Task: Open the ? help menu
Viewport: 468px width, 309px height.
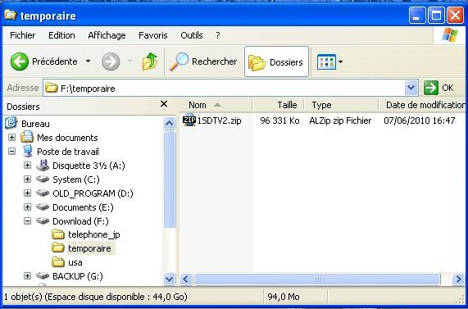Action: click(218, 35)
